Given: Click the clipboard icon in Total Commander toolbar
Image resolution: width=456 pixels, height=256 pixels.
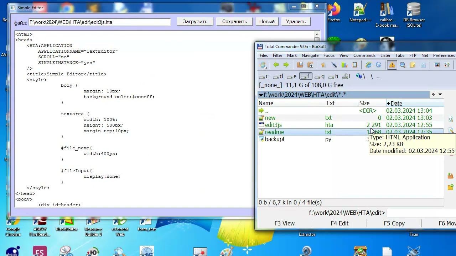Looking at the screenshot, I should tap(355, 65).
